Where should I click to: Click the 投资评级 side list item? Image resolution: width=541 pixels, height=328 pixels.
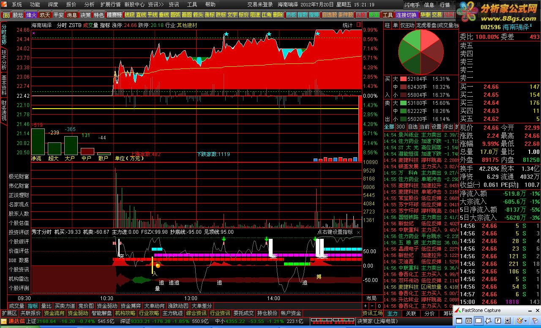[x=19, y=232]
